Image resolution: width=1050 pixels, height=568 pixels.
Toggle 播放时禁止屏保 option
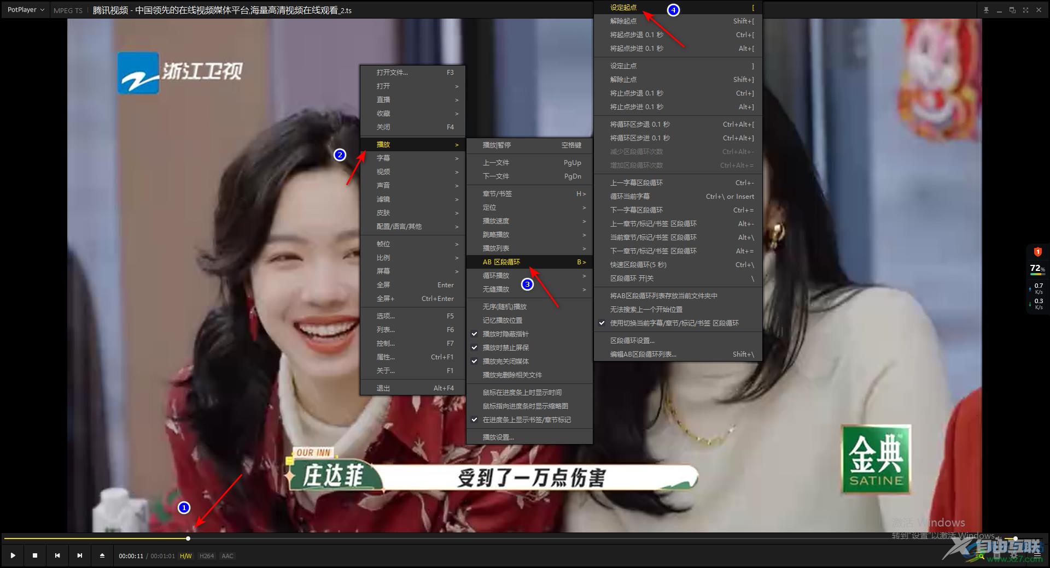529,347
